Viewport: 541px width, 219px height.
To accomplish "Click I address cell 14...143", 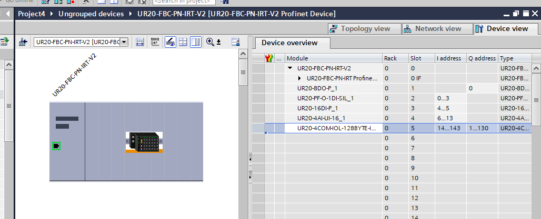I will tap(450, 128).
